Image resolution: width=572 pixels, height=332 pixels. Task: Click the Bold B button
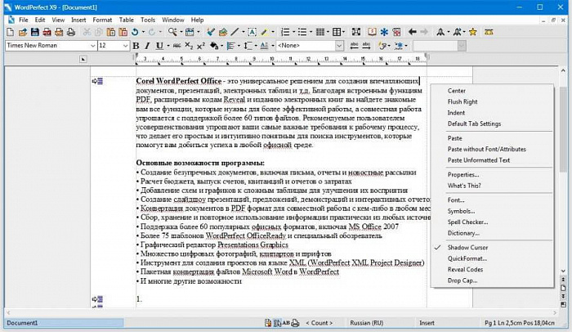pyautogui.click(x=136, y=46)
